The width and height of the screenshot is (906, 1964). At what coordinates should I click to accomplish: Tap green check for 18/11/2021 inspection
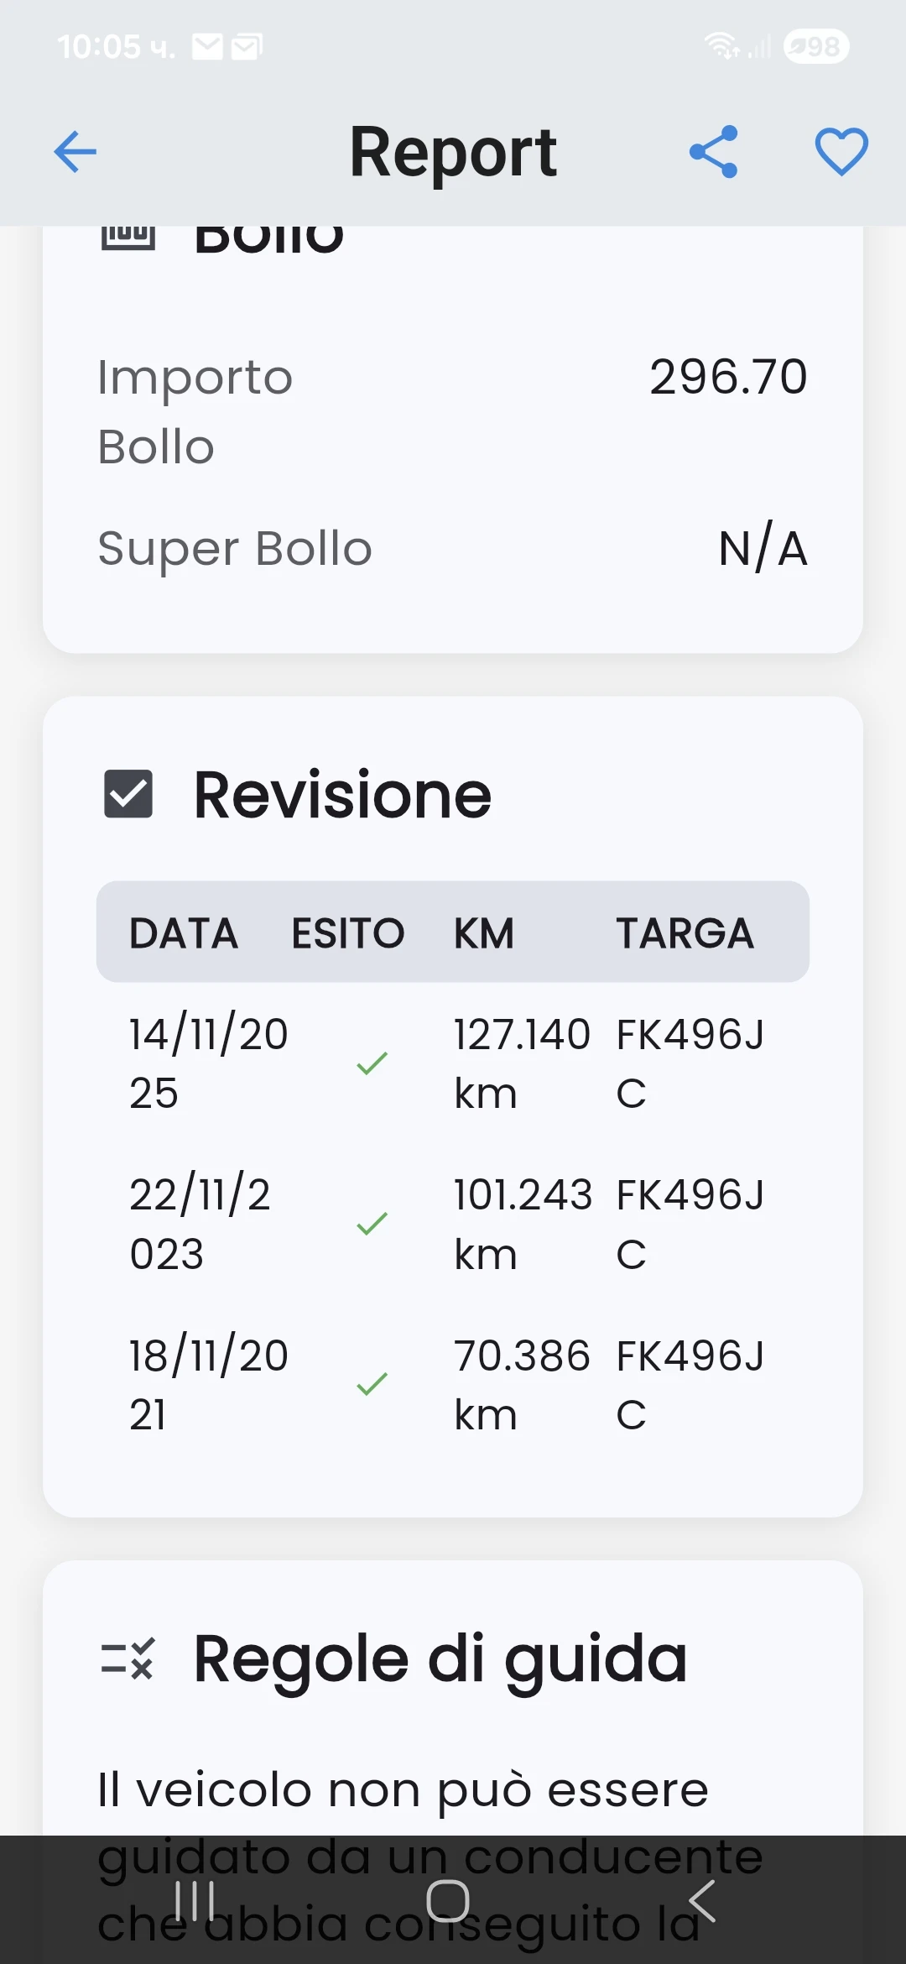[x=372, y=1384]
